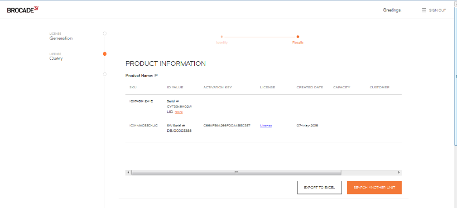Click the ACTIVATION KEY column header

[x=217, y=87]
